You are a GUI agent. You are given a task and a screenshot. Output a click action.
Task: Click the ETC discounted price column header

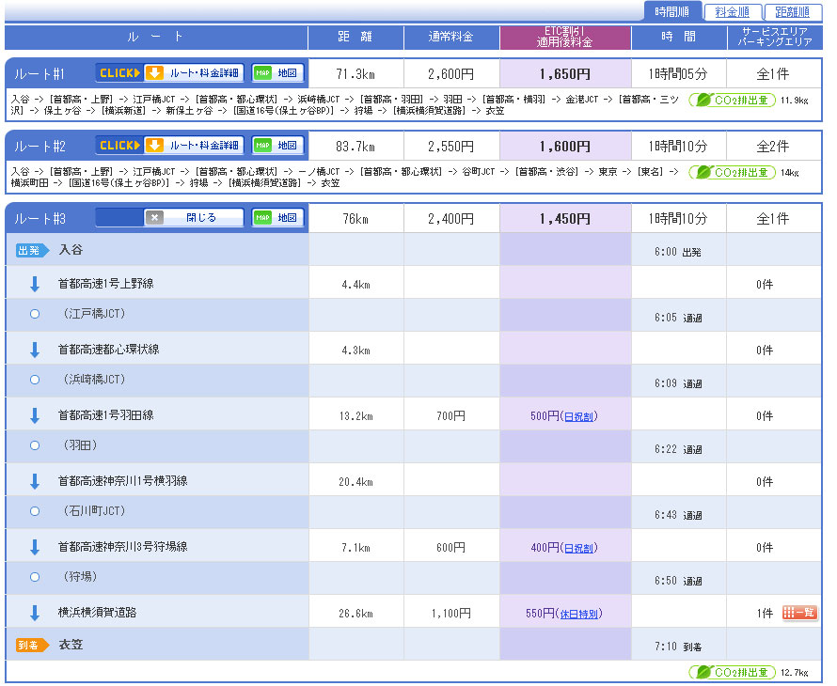pos(564,38)
